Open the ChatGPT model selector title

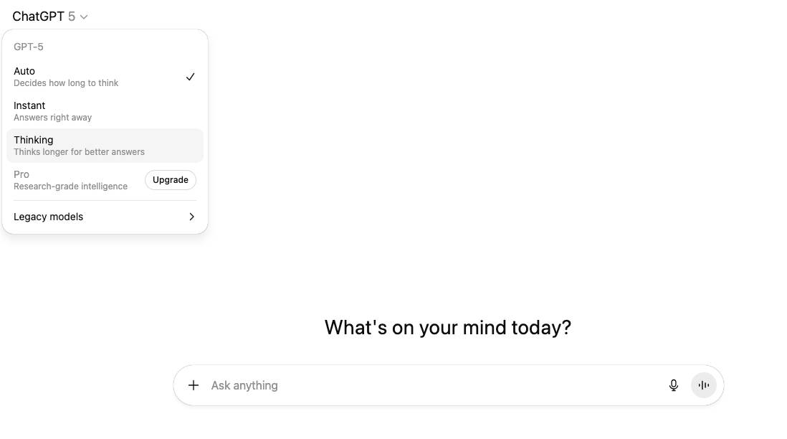(x=39, y=16)
